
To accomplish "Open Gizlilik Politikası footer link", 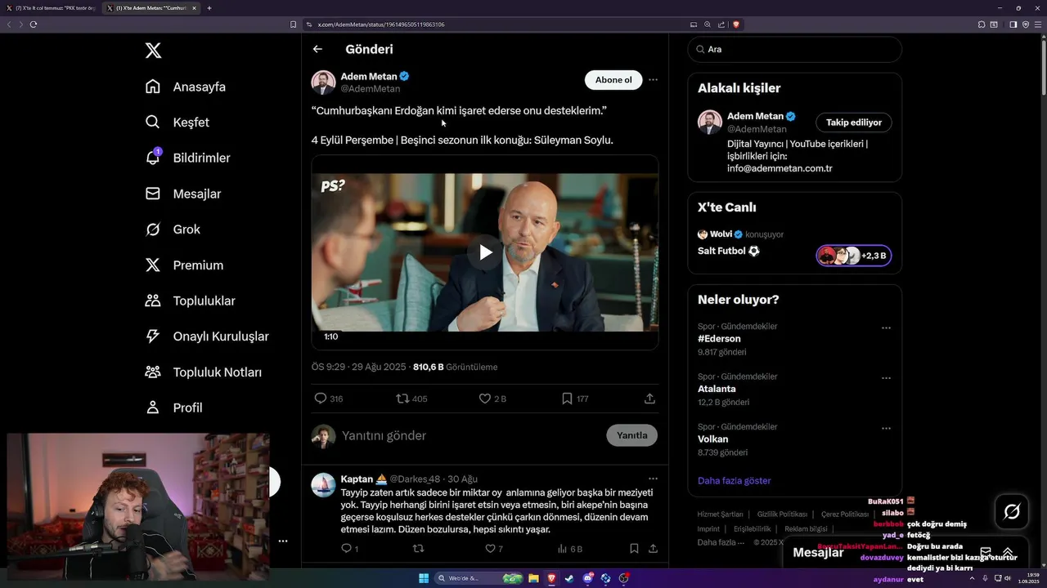I will [782, 514].
